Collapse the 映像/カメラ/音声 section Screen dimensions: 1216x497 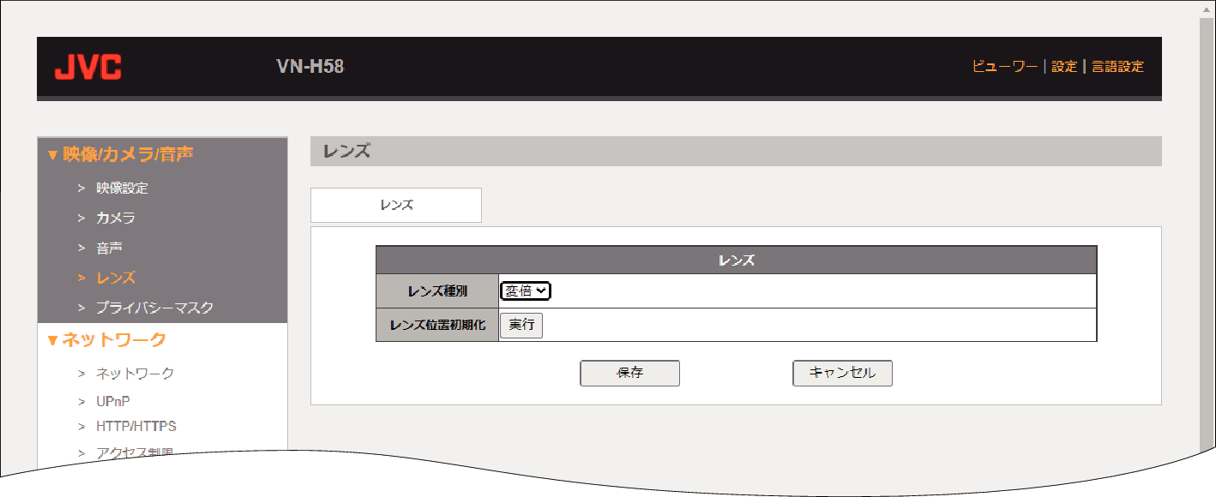(x=120, y=154)
